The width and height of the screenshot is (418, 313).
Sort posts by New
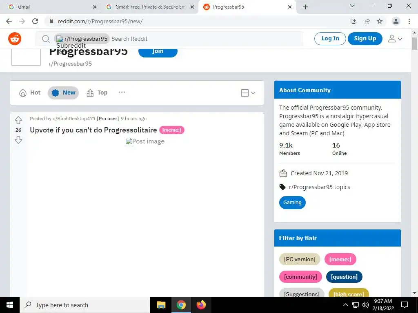63,93
